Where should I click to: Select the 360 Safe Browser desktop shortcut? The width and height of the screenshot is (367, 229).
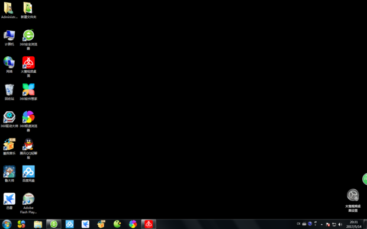coord(28,39)
